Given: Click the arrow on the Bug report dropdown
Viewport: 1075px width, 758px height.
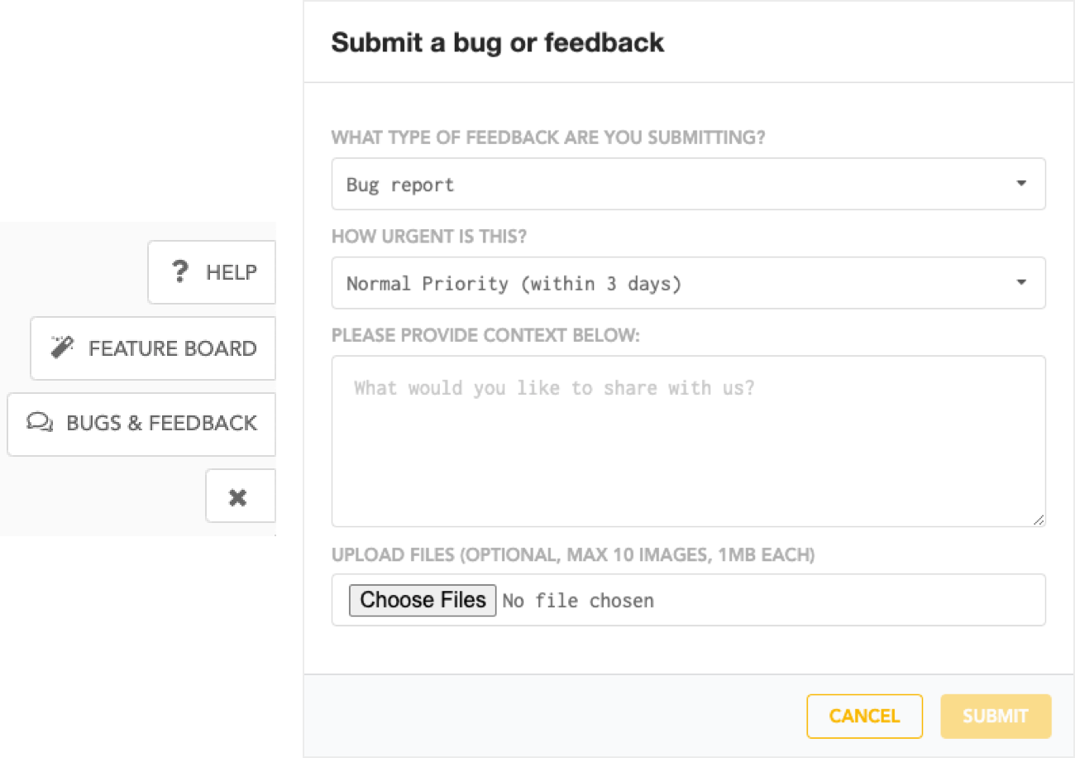Looking at the screenshot, I should [x=1021, y=184].
